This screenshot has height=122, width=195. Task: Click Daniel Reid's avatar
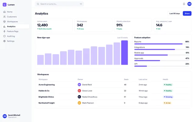click(x=79, y=85)
